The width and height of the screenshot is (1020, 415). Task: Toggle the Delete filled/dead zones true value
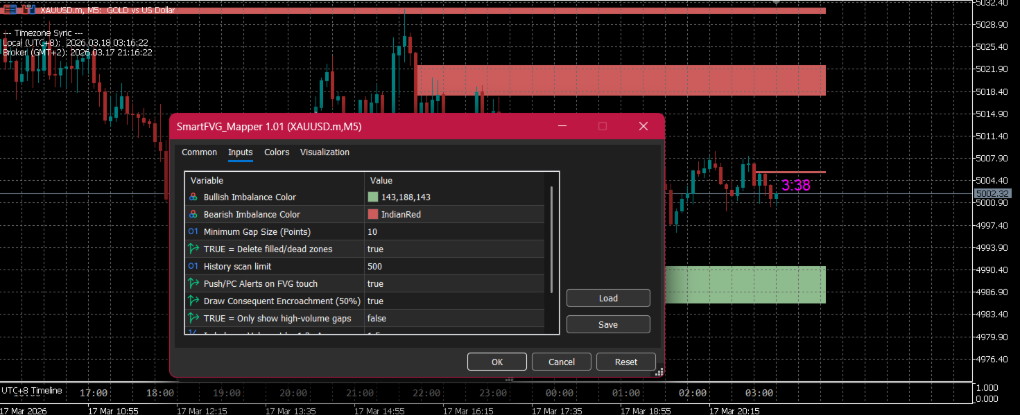click(375, 249)
